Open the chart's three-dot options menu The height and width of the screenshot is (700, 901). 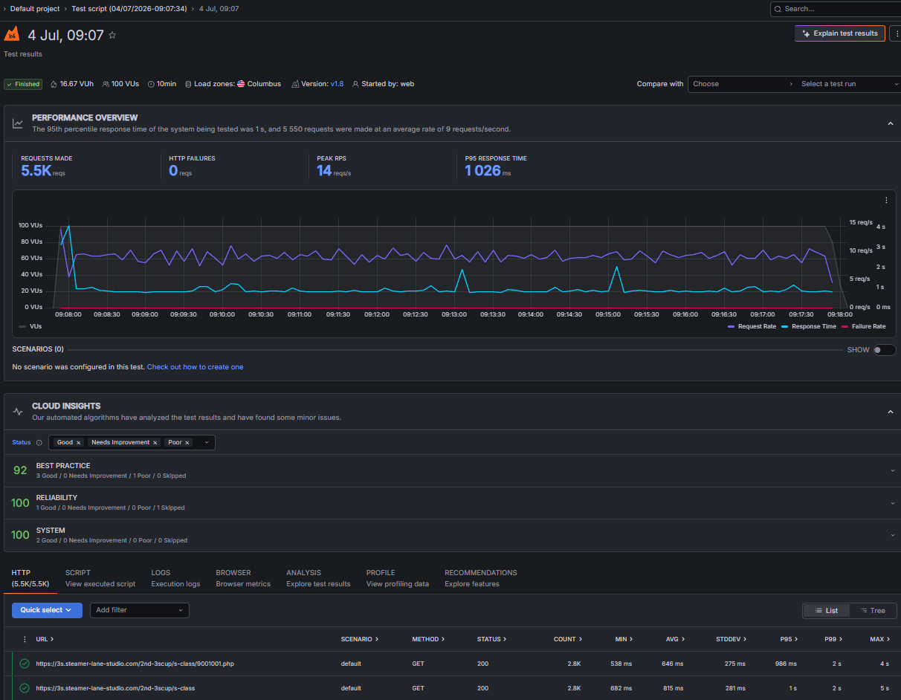pyautogui.click(x=886, y=201)
